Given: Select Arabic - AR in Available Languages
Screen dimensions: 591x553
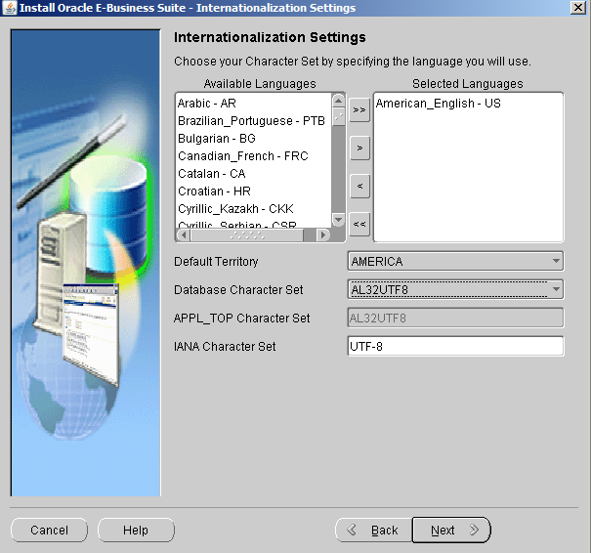Looking at the screenshot, I should [207, 103].
